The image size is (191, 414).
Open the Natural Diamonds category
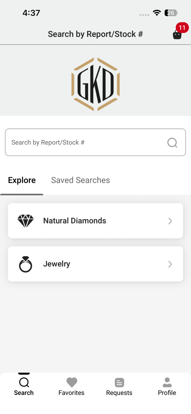pyautogui.click(x=95, y=221)
